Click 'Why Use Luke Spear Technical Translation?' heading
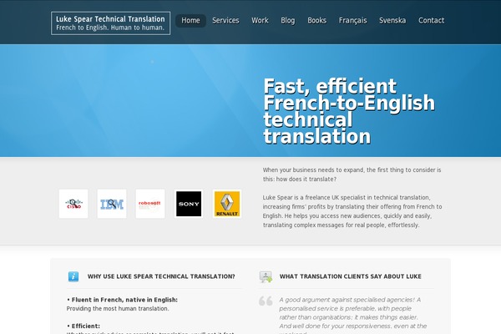 click(161, 276)
